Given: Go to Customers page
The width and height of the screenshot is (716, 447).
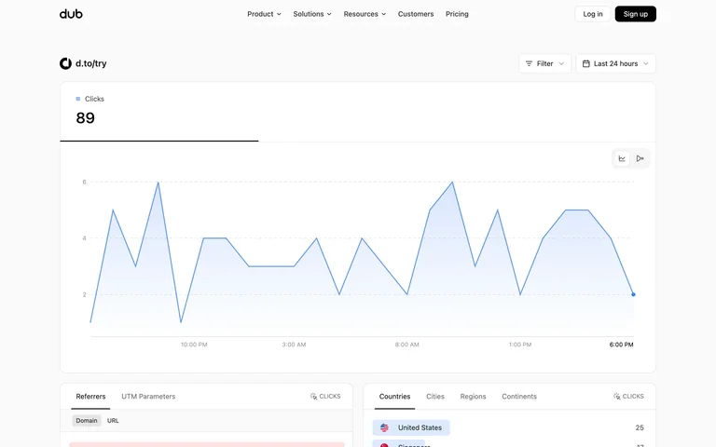Looking at the screenshot, I should pyautogui.click(x=416, y=14).
